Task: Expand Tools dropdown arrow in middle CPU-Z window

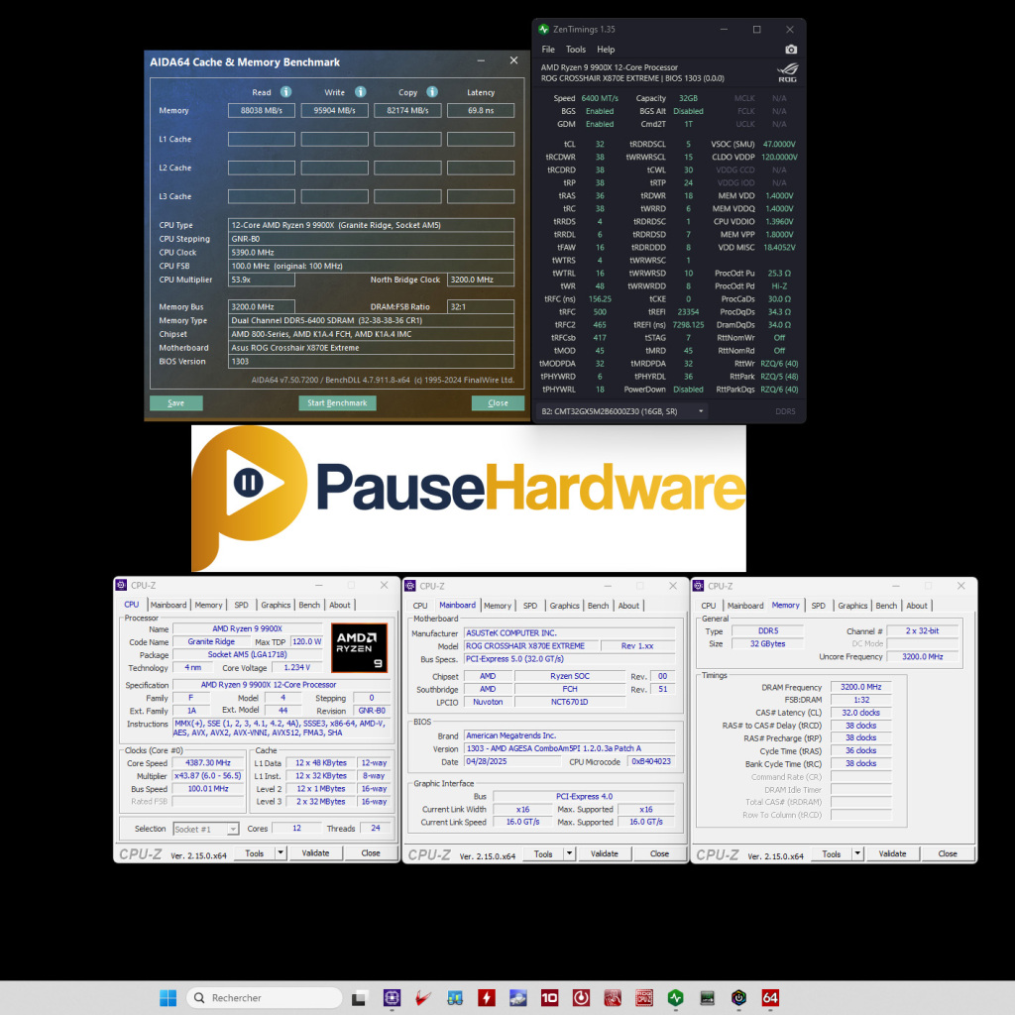Action: [570, 853]
